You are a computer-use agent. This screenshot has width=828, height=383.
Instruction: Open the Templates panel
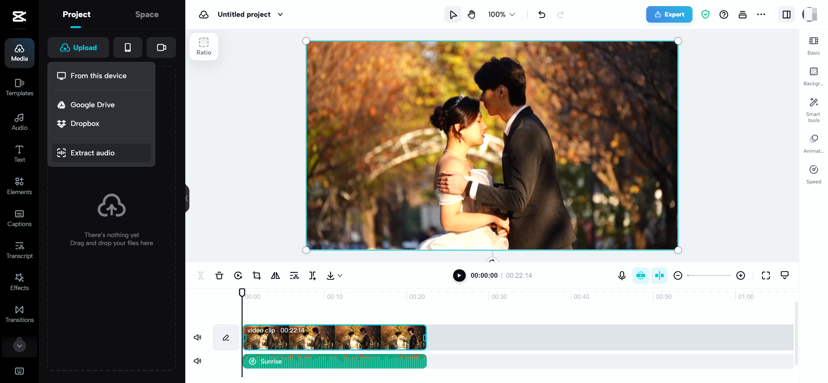tap(19, 88)
